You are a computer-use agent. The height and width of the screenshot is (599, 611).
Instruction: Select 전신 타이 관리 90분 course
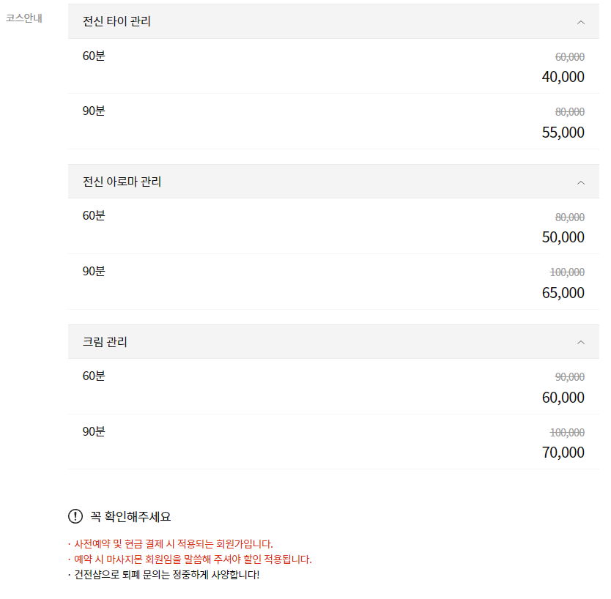pyautogui.click(x=94, y=111)
